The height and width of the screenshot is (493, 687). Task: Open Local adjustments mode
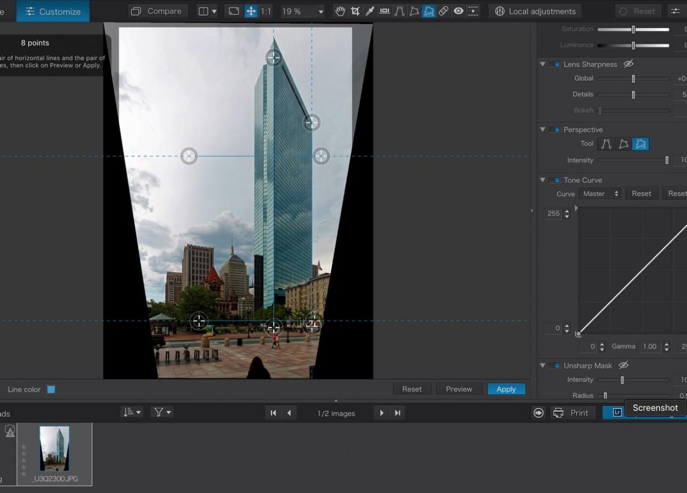point(535,11)
